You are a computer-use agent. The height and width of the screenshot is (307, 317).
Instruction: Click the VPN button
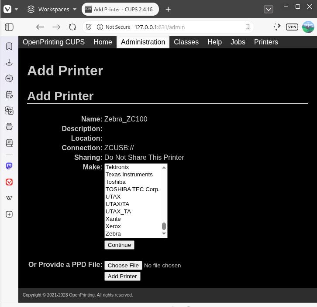(292, 27)
